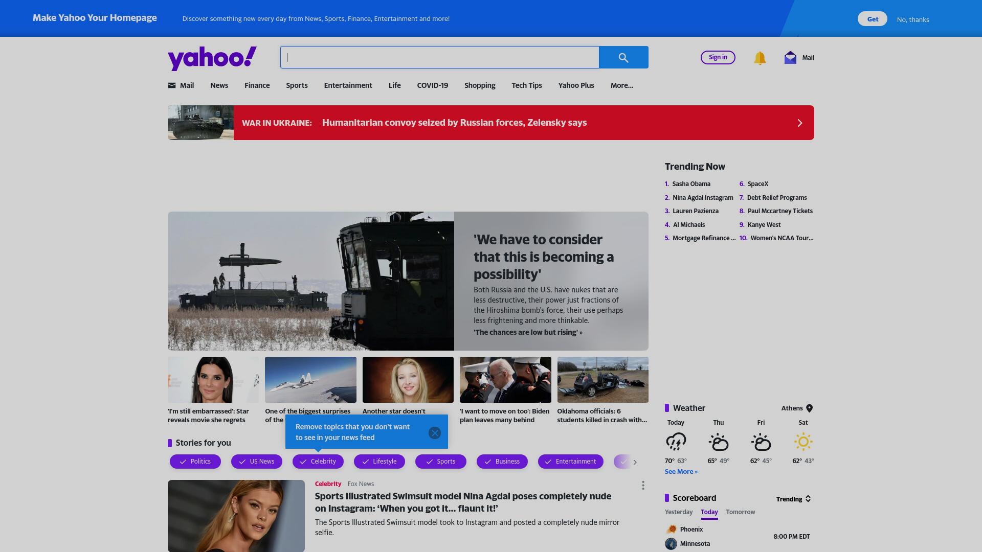This screenshot has height=552, width=982.
Task: Open the Humanitarian convoy headline
Action: coord(454,123)
